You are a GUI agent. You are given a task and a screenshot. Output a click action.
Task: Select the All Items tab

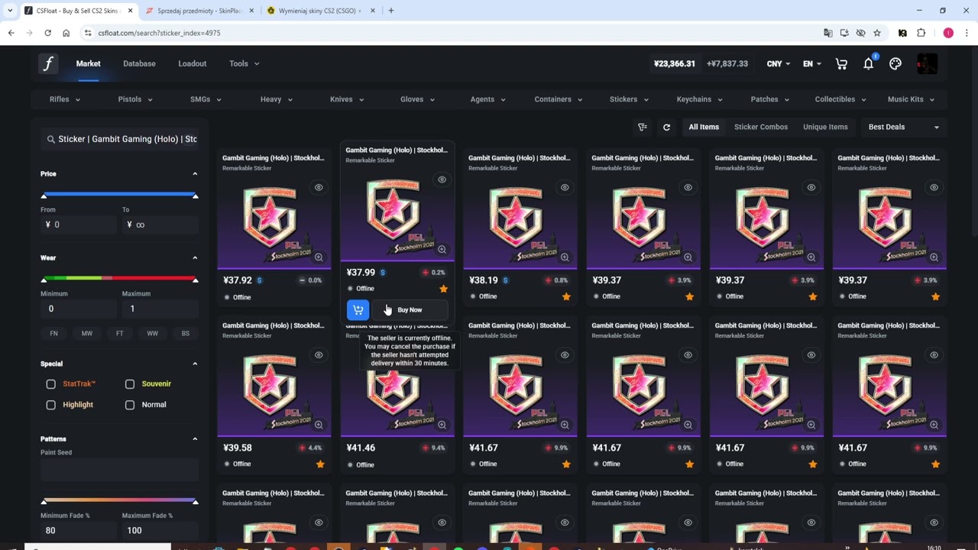coord(704,127)
